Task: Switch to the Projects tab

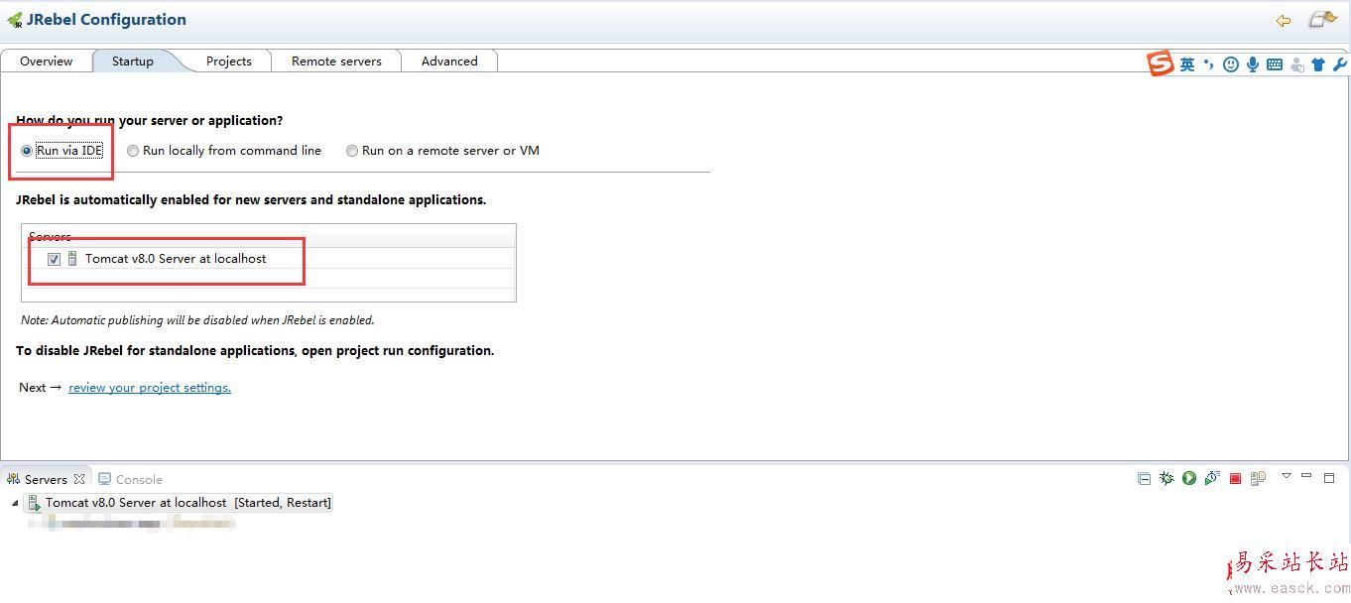Action: 229,61
